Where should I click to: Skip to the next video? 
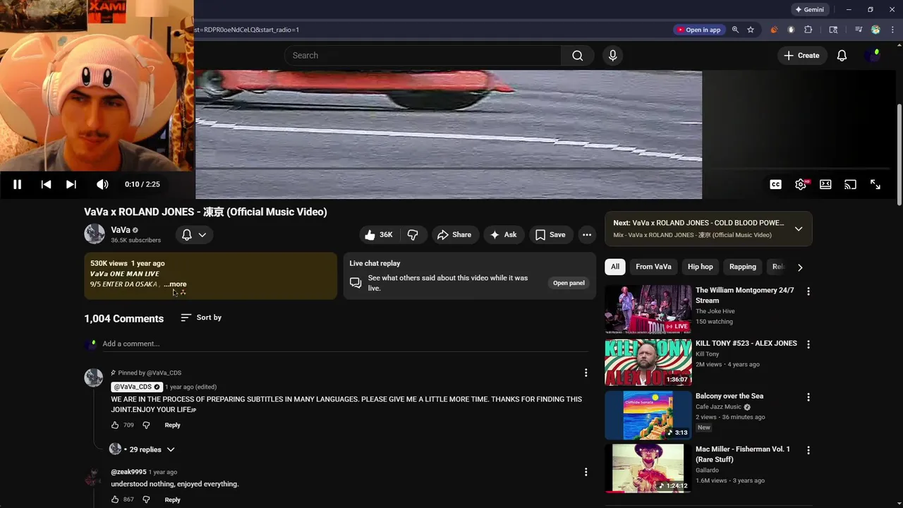tap(71, 184)
